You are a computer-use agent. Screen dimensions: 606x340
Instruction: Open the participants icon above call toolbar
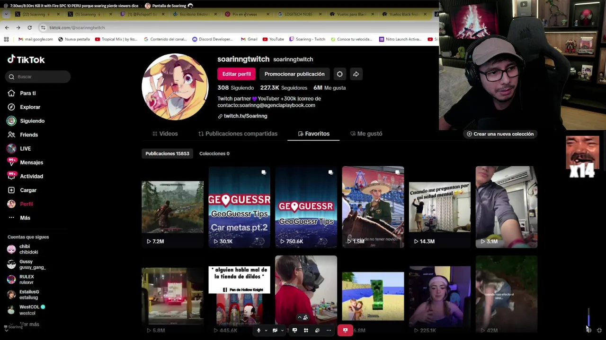point(305,317)
